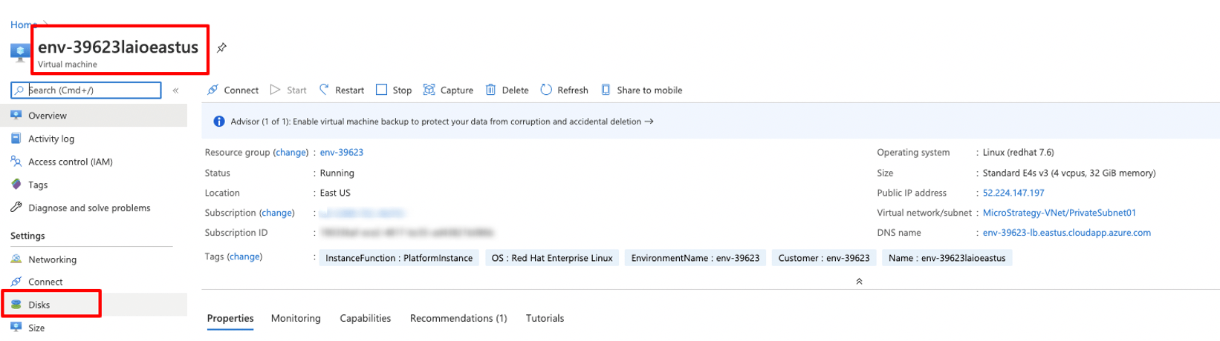Open Disks in the Settings menu
Image resolution: width=1220 pixels, height=341 pixels.
pyautogui.click(x=39, y=305)
